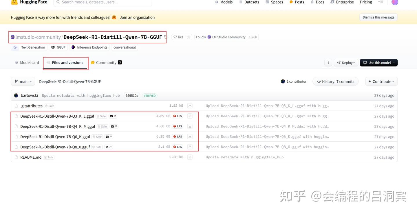Open the main branch dropdown
The height and width of the screenshot is (213, 417).
[23, 81]
